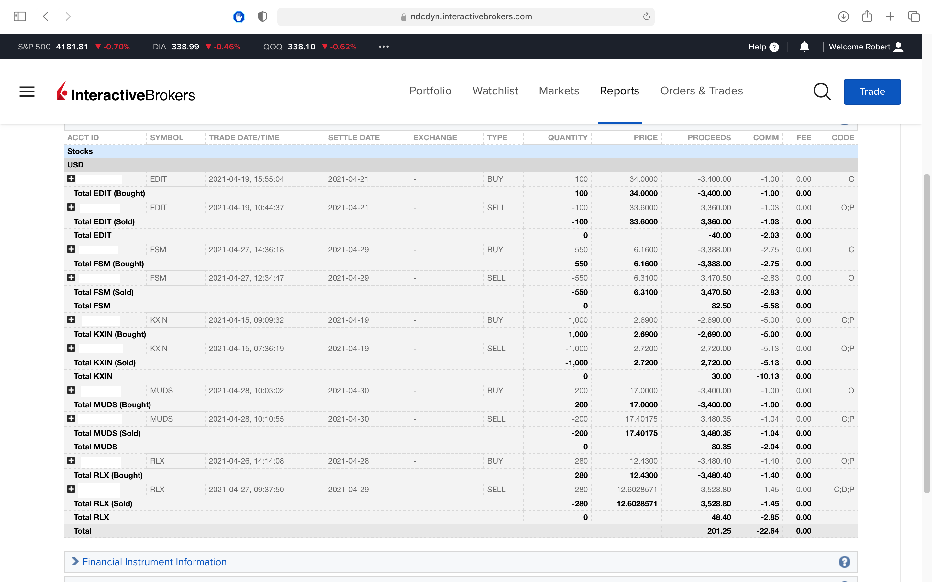Click the Help question mark icon
932x582 pixels.
click(x=774, y=47)
